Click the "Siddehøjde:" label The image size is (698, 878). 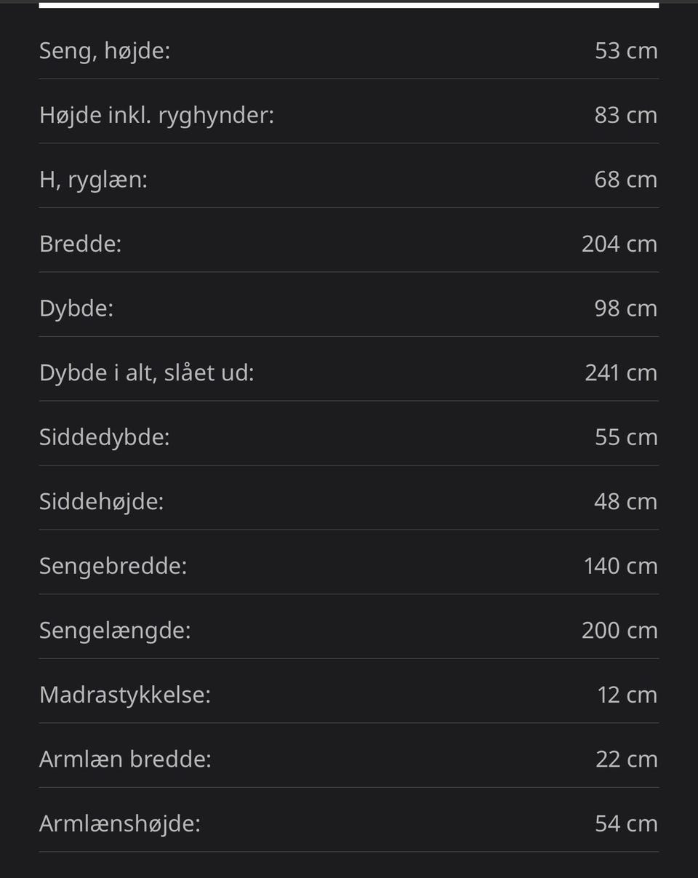click(x=101, y=501)
